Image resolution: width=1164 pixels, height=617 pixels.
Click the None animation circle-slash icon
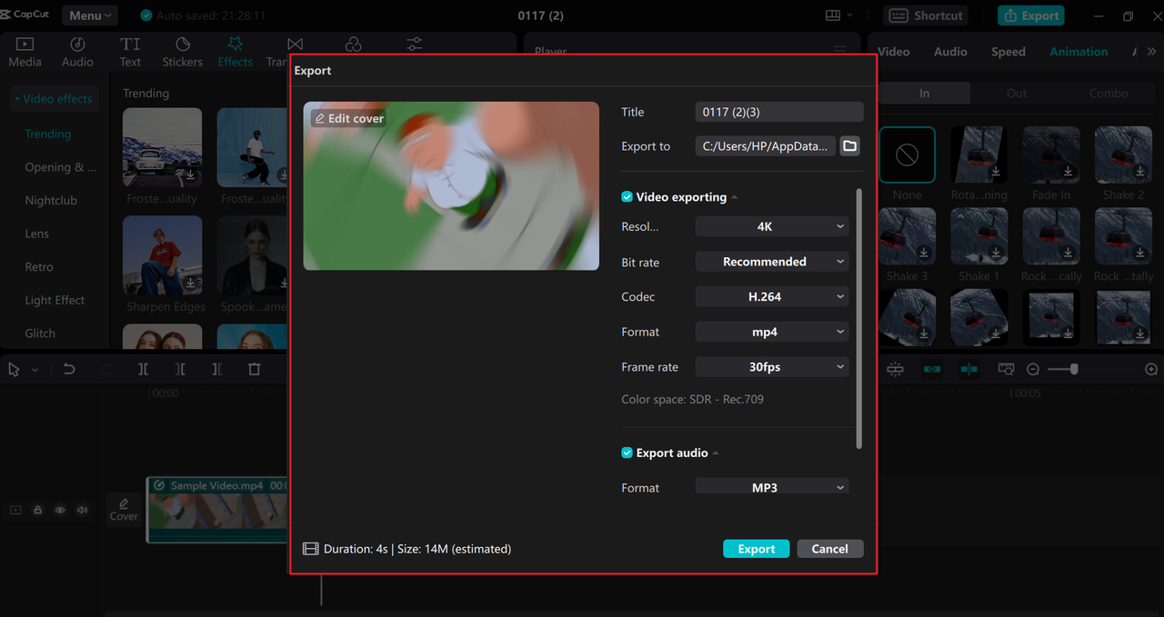click(907, 154)
